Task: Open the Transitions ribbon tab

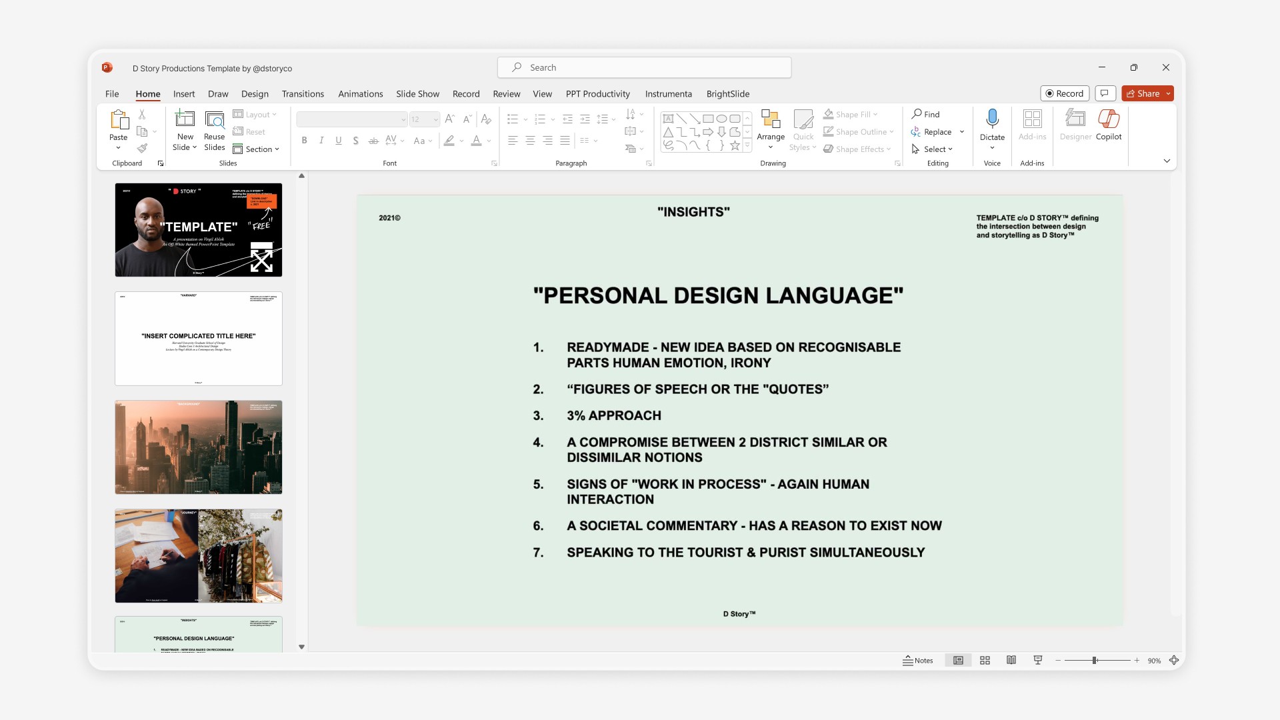Action: [x=303, y=94]
